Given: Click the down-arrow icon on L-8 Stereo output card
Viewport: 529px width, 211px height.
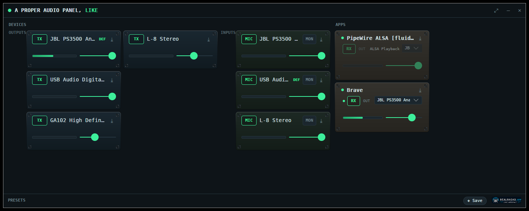Looking at the screenshot, I should [x=209, y=39].
